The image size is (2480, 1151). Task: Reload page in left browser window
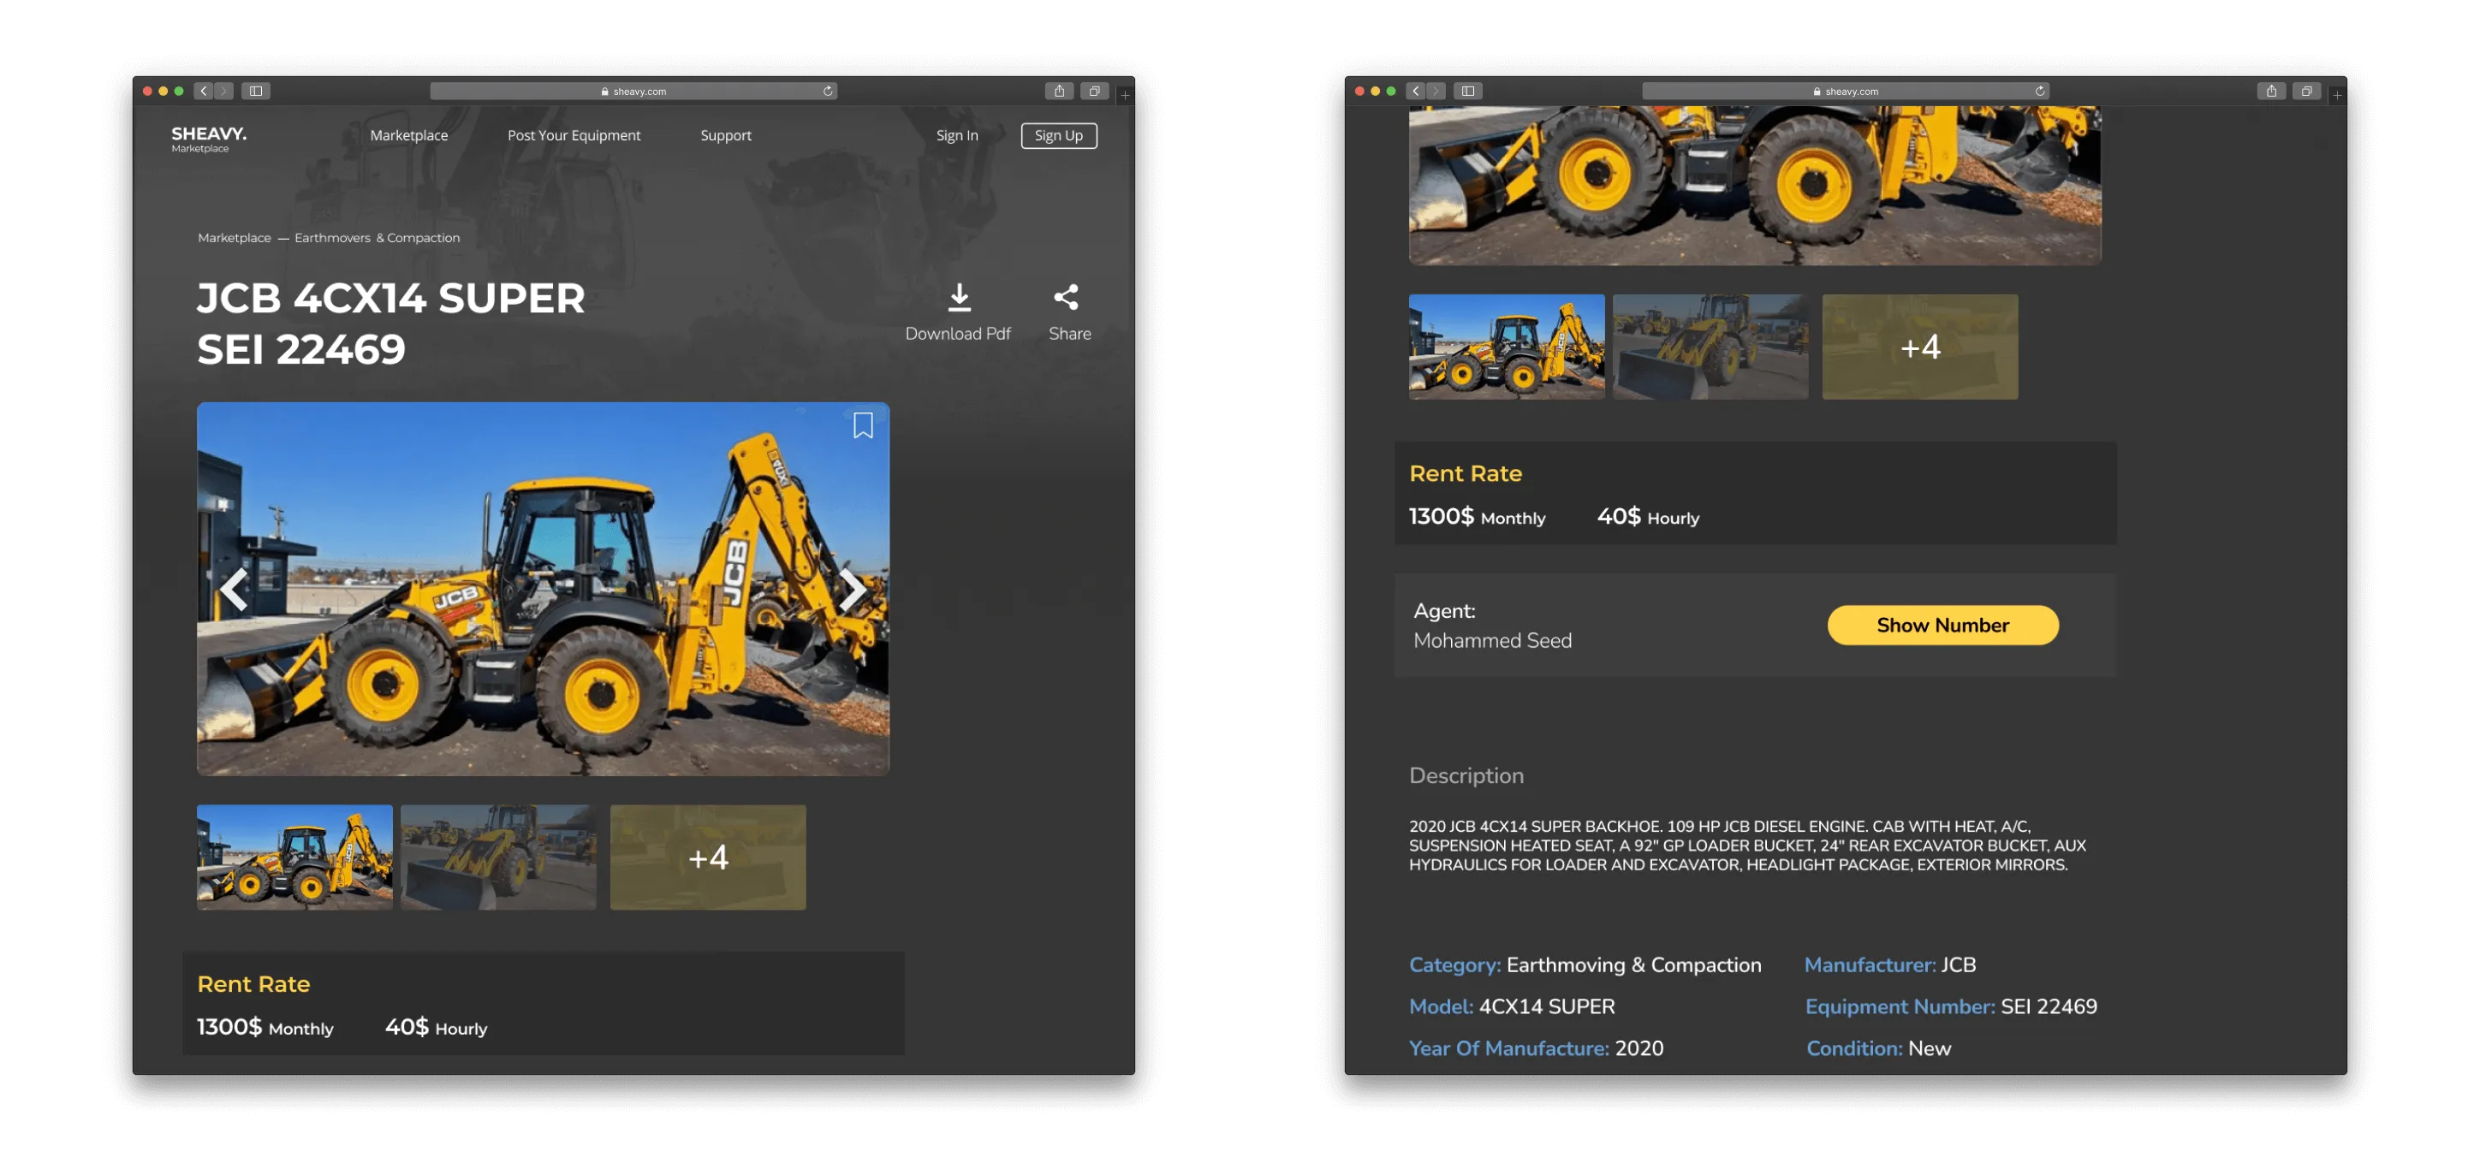tap(827, 92)
